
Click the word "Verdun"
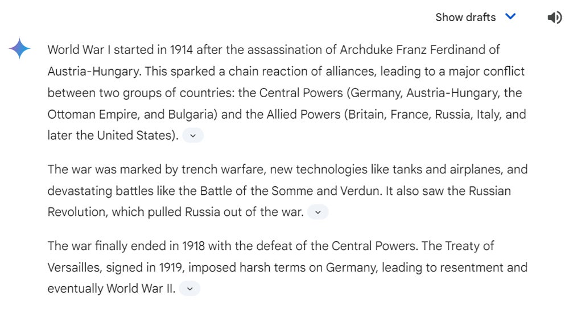[361, 191]
